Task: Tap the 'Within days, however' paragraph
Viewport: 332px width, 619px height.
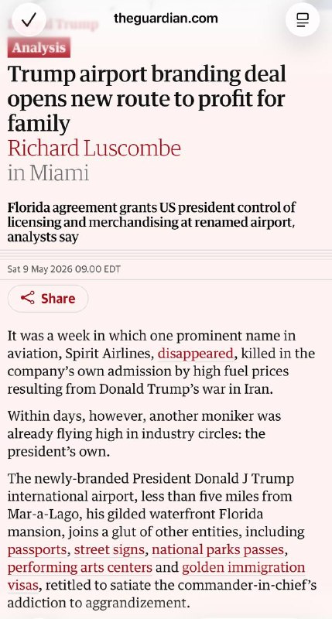Action: [x=144, y=434]
